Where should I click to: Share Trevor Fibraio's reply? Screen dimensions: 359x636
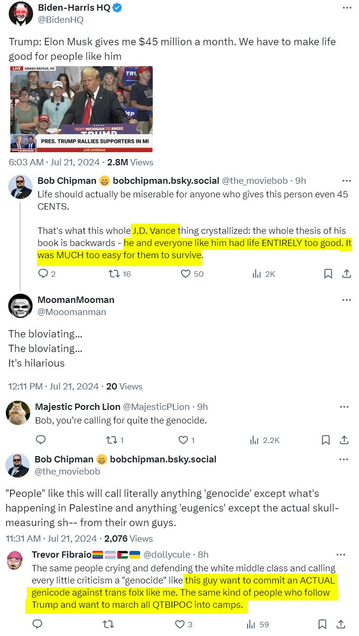tap(341, 624)
